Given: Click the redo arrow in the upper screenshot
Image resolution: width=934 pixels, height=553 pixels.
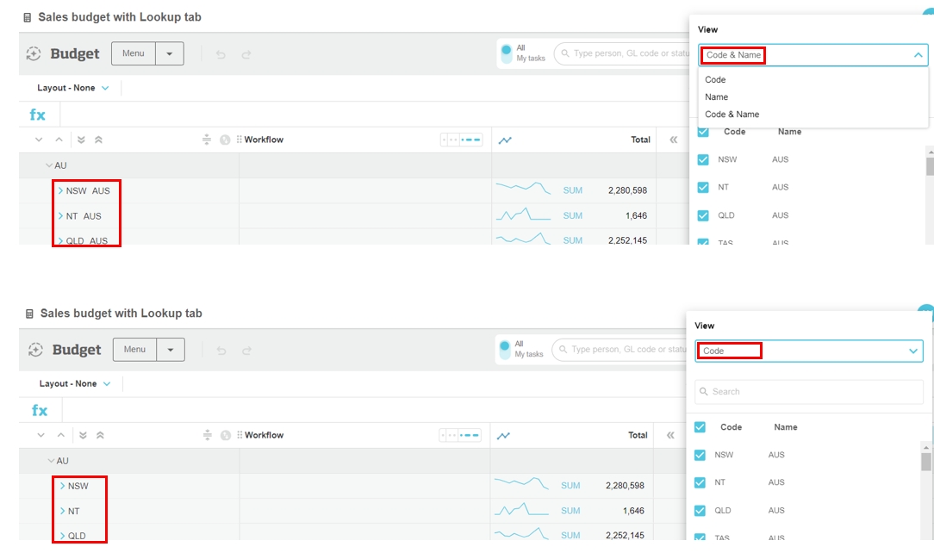Looking at the screenshot, I should pos(246,54).
